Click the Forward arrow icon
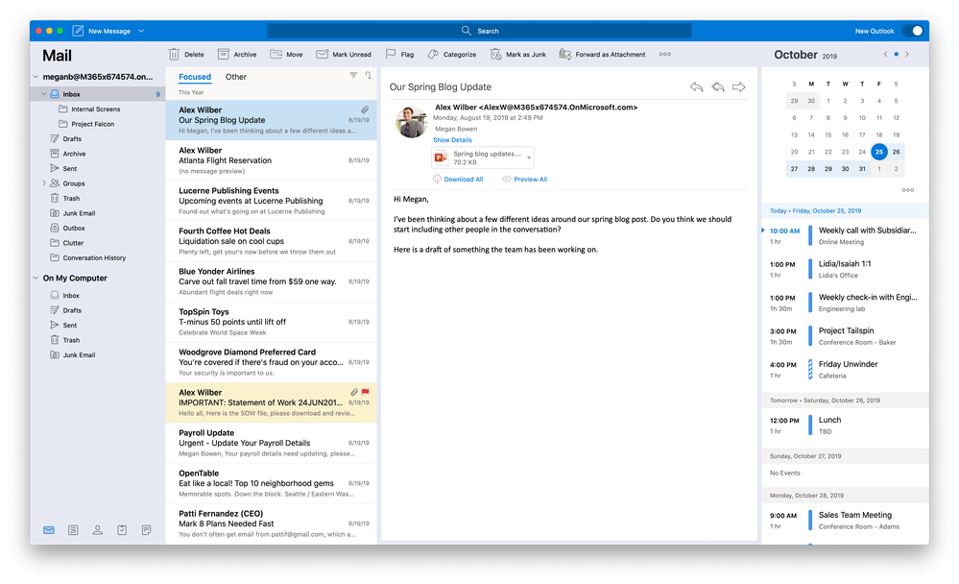959x584 pixels. tap(739, 86)
